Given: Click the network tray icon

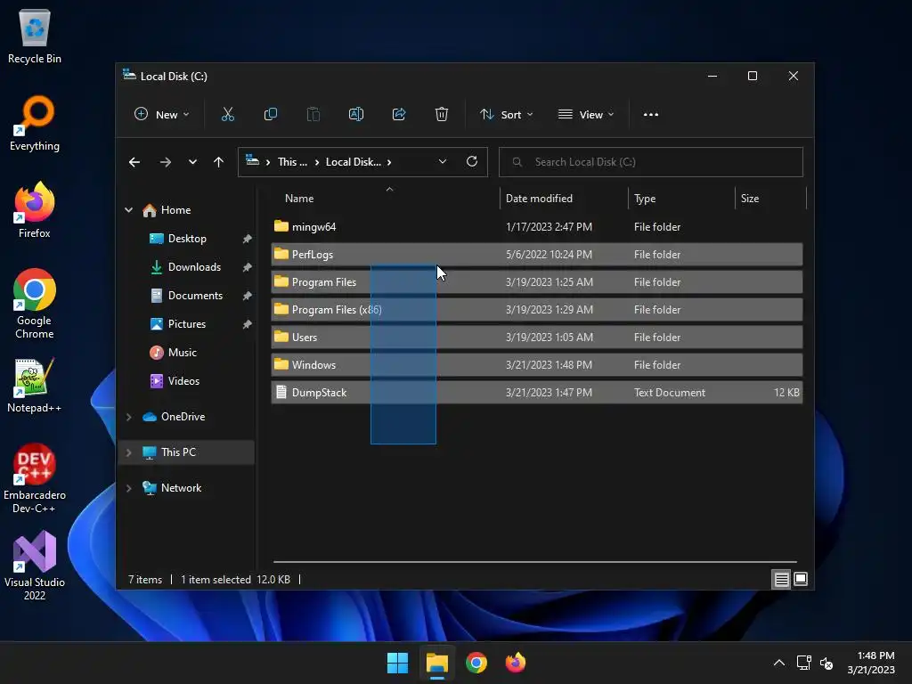Looking at the screenshot, I should [x=804, y=663].
